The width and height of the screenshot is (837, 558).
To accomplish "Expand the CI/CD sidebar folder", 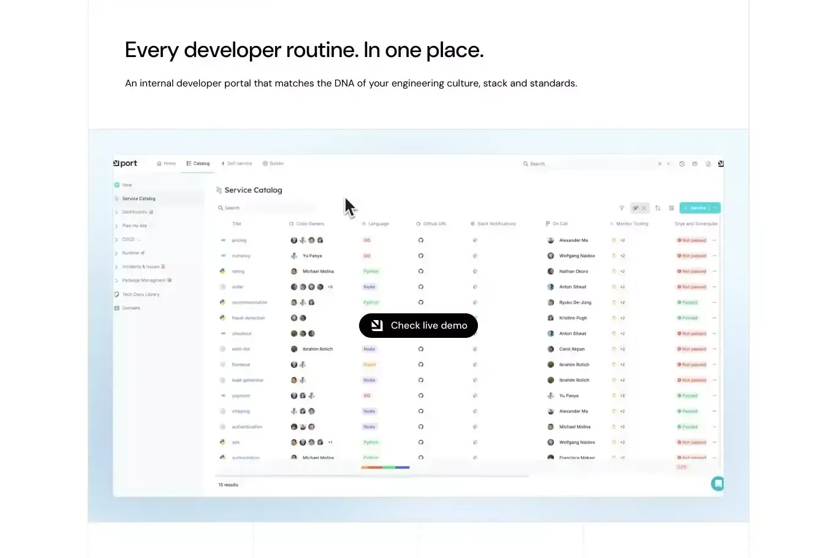I will (116, 240).
